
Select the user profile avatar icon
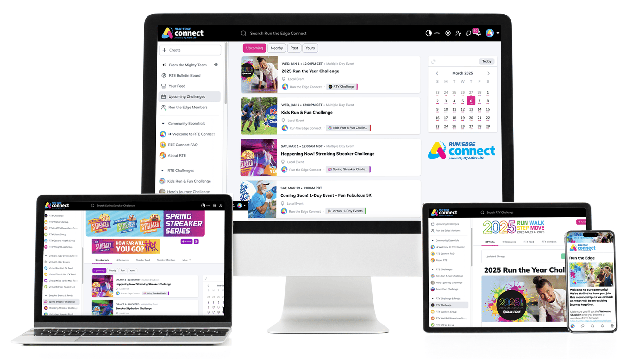tap(487, 33)
